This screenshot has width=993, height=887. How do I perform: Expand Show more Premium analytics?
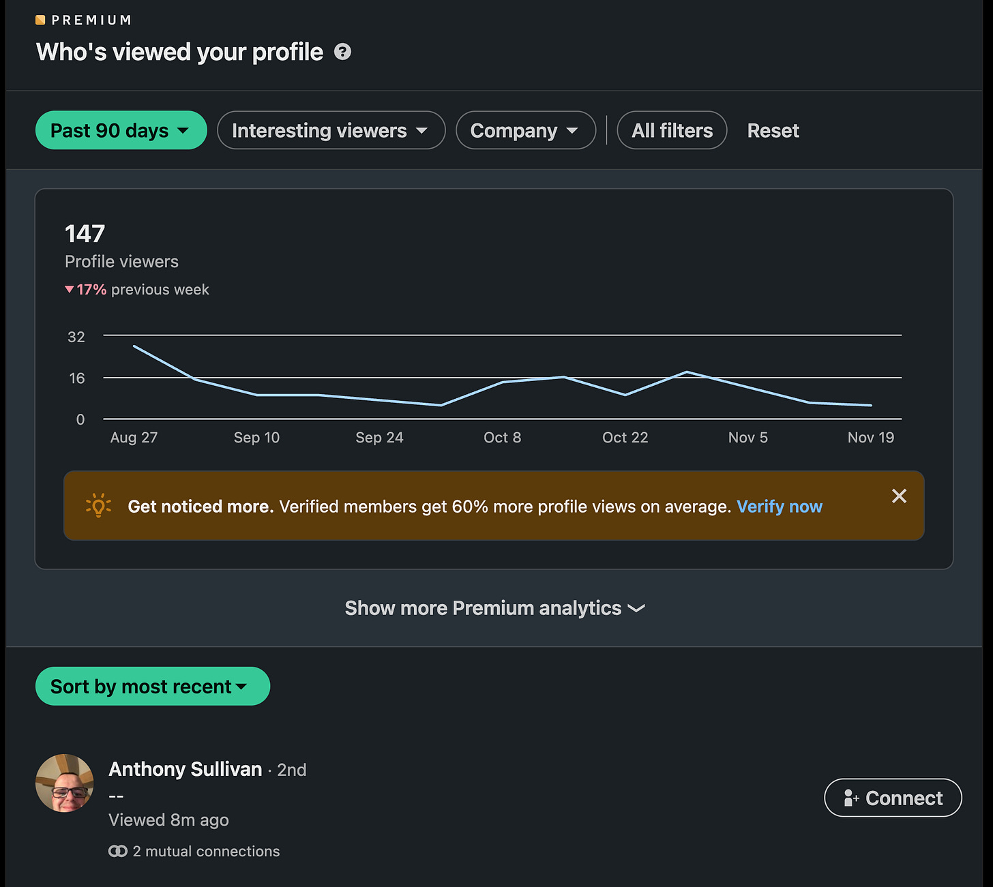coord(494,607)
